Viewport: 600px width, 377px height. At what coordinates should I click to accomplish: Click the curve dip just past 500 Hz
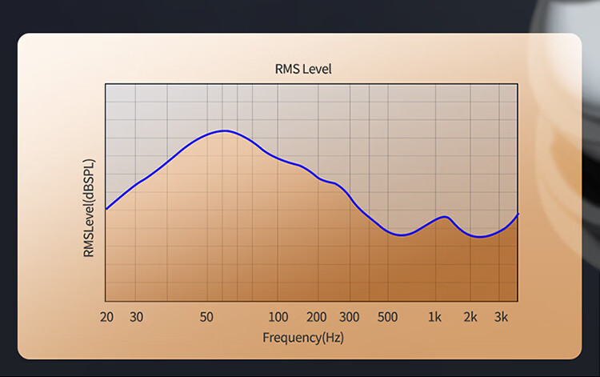coord(401,235)
